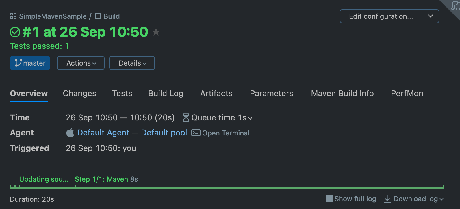Viewport: 460px width, 209px height.
Task: Open the Default pool link
Action: point(164,133)
